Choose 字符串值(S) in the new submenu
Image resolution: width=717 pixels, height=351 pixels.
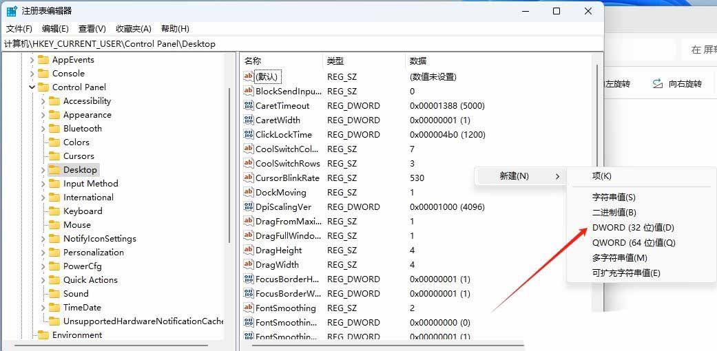click(x=613, y=198)
